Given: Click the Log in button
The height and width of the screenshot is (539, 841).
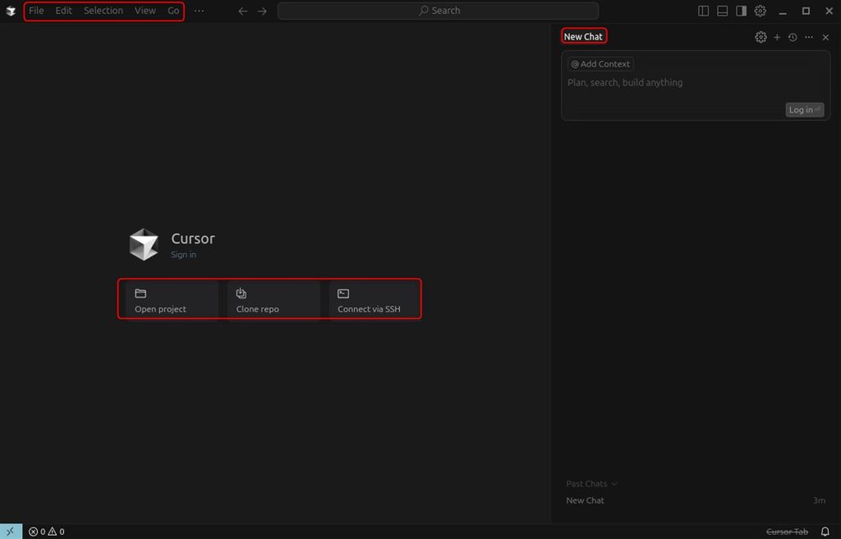Looking at the screenshot, I should 805,109.
